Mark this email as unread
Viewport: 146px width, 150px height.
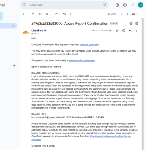(57, 14)
